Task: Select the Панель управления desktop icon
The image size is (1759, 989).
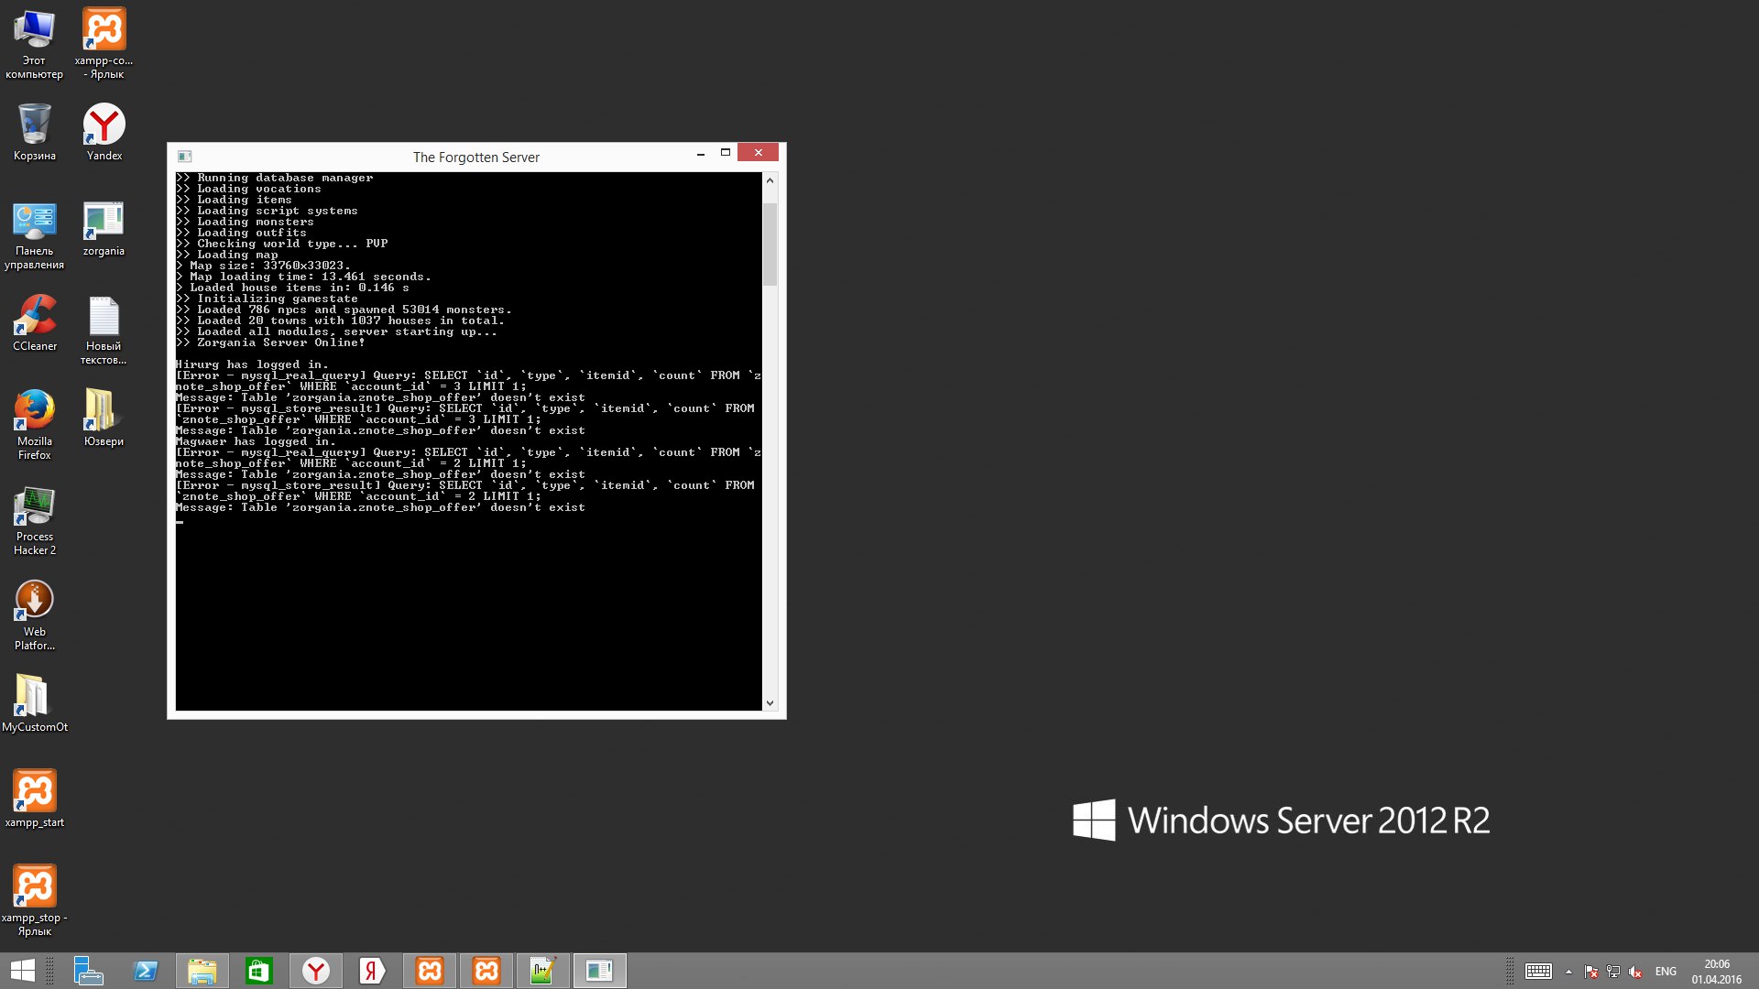Action: coord(34,236)
